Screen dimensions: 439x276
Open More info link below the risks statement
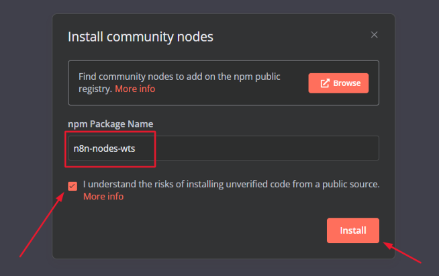tap(103, 197)
